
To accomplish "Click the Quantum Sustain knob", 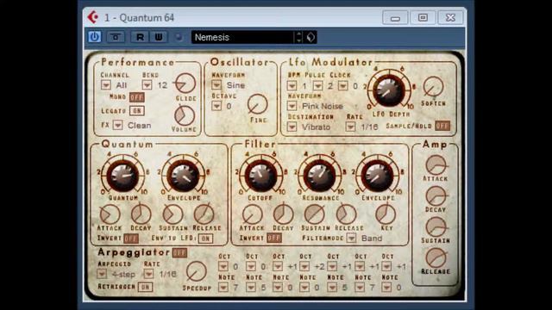I will (172, 214).
